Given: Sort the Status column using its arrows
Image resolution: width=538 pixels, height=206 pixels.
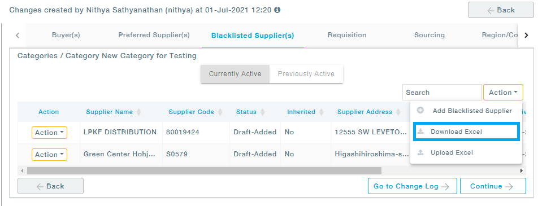Looking at the screenshot, I should (x=262, y=112).
